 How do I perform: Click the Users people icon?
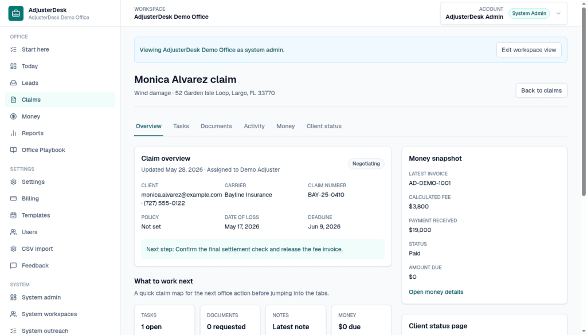coord(14,232)
